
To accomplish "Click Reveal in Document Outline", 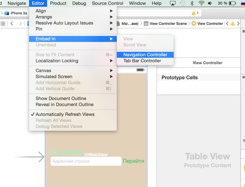I will 73,104.
